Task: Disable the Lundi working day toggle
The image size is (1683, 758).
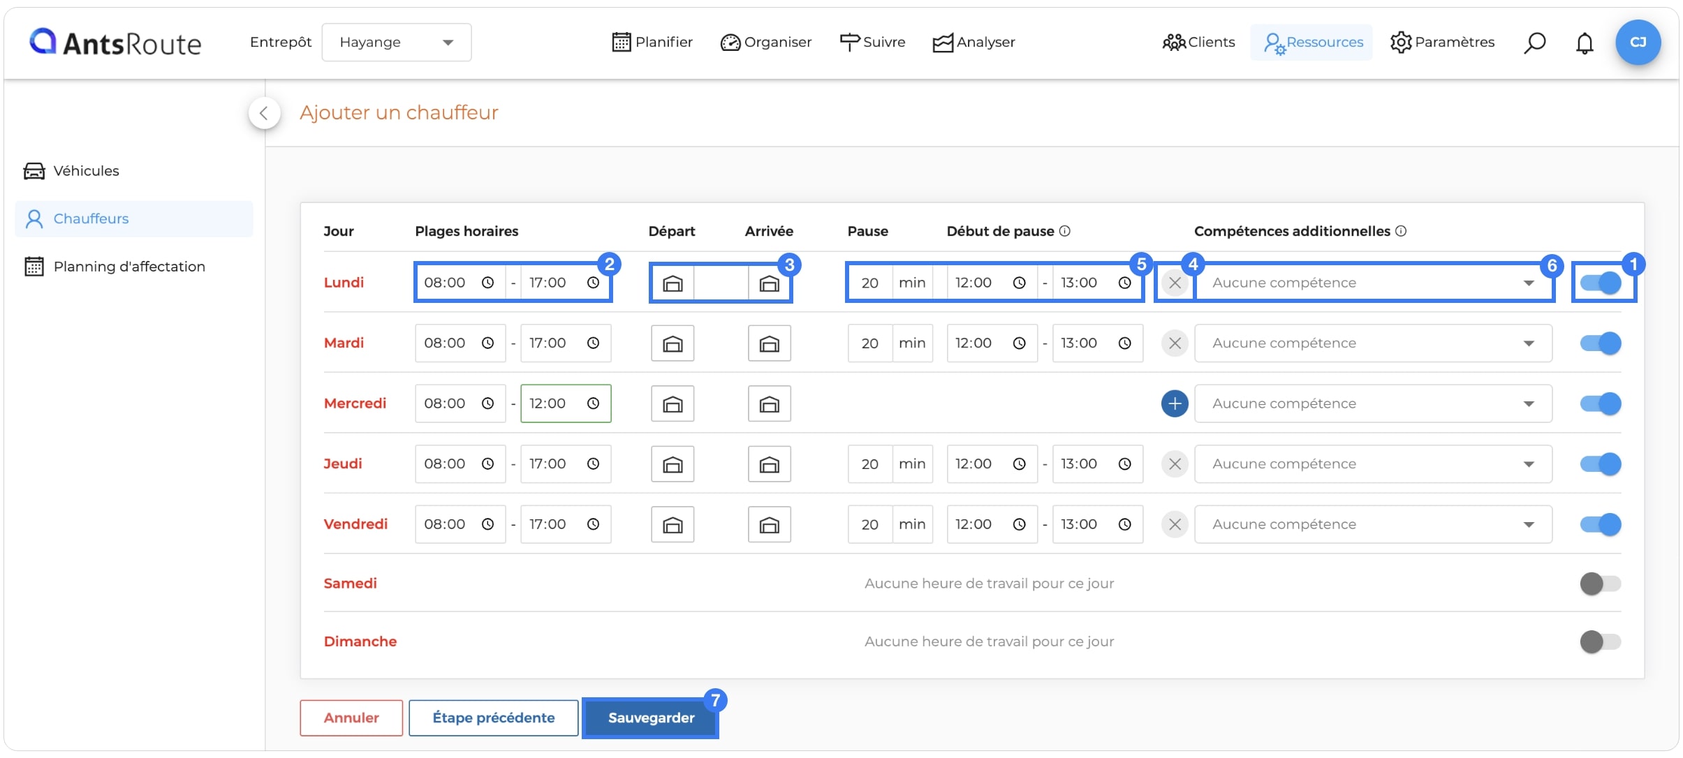Action: [x=1601, y=283]
